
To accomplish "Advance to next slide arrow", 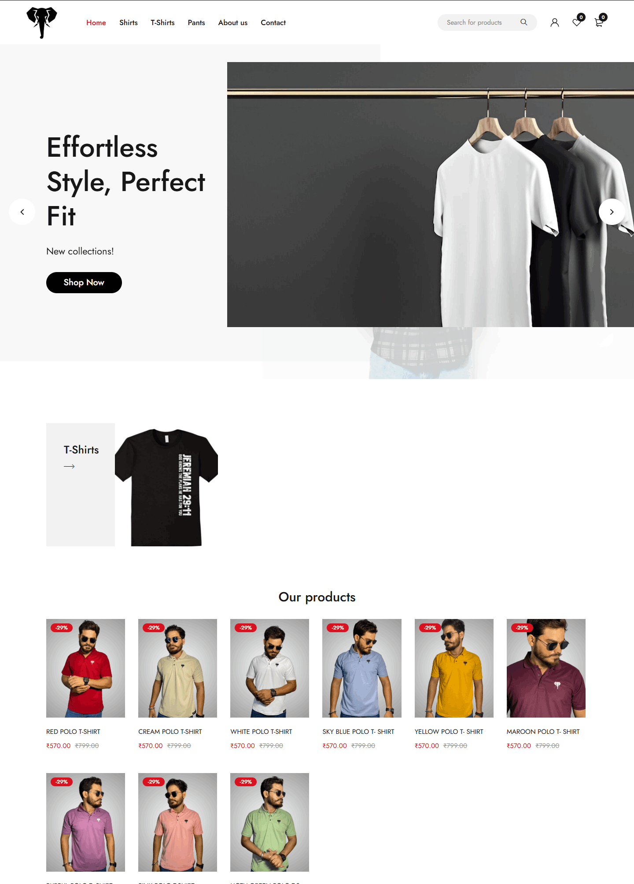I will [612, 212].
